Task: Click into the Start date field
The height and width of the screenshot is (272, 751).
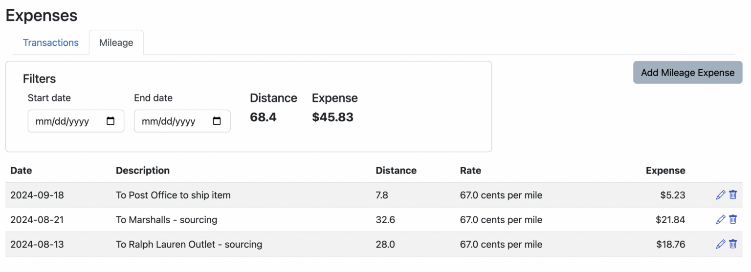Action: 64,121
